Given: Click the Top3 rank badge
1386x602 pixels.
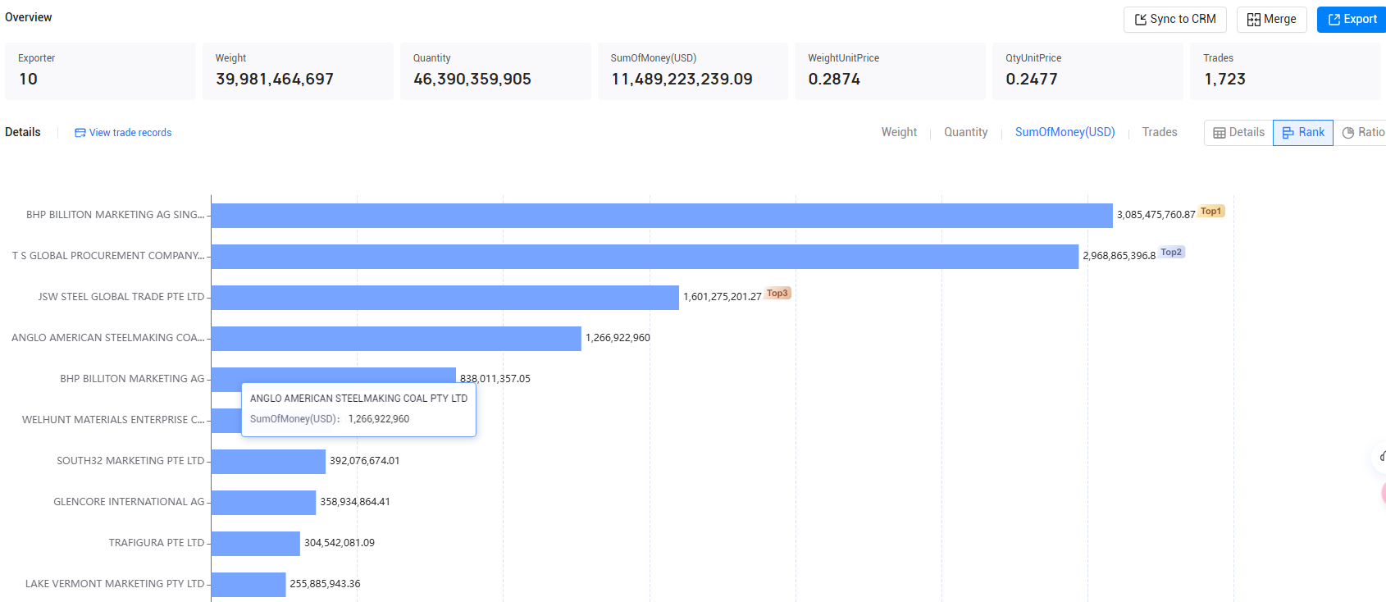Looking at the screenshot, I should point(777,294).
